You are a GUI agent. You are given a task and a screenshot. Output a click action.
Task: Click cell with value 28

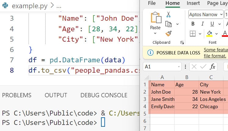(x=186, y=92)
